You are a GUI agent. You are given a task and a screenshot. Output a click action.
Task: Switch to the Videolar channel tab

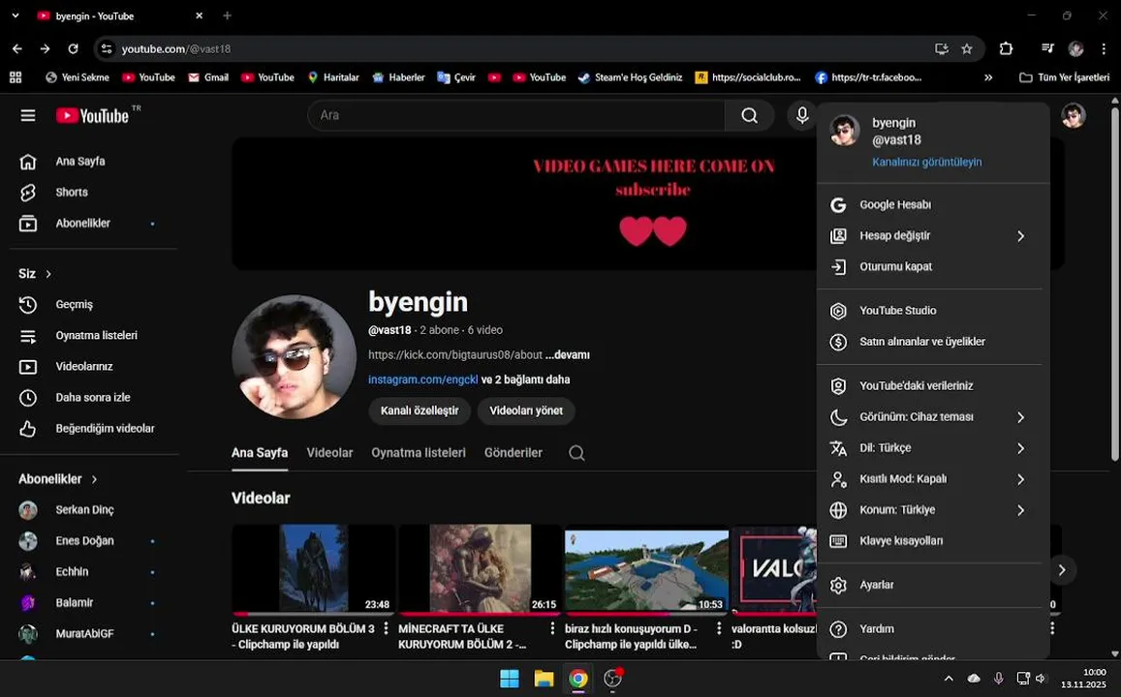329,453
